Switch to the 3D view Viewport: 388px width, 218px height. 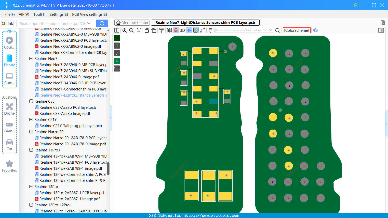click(x=182, y=30)
